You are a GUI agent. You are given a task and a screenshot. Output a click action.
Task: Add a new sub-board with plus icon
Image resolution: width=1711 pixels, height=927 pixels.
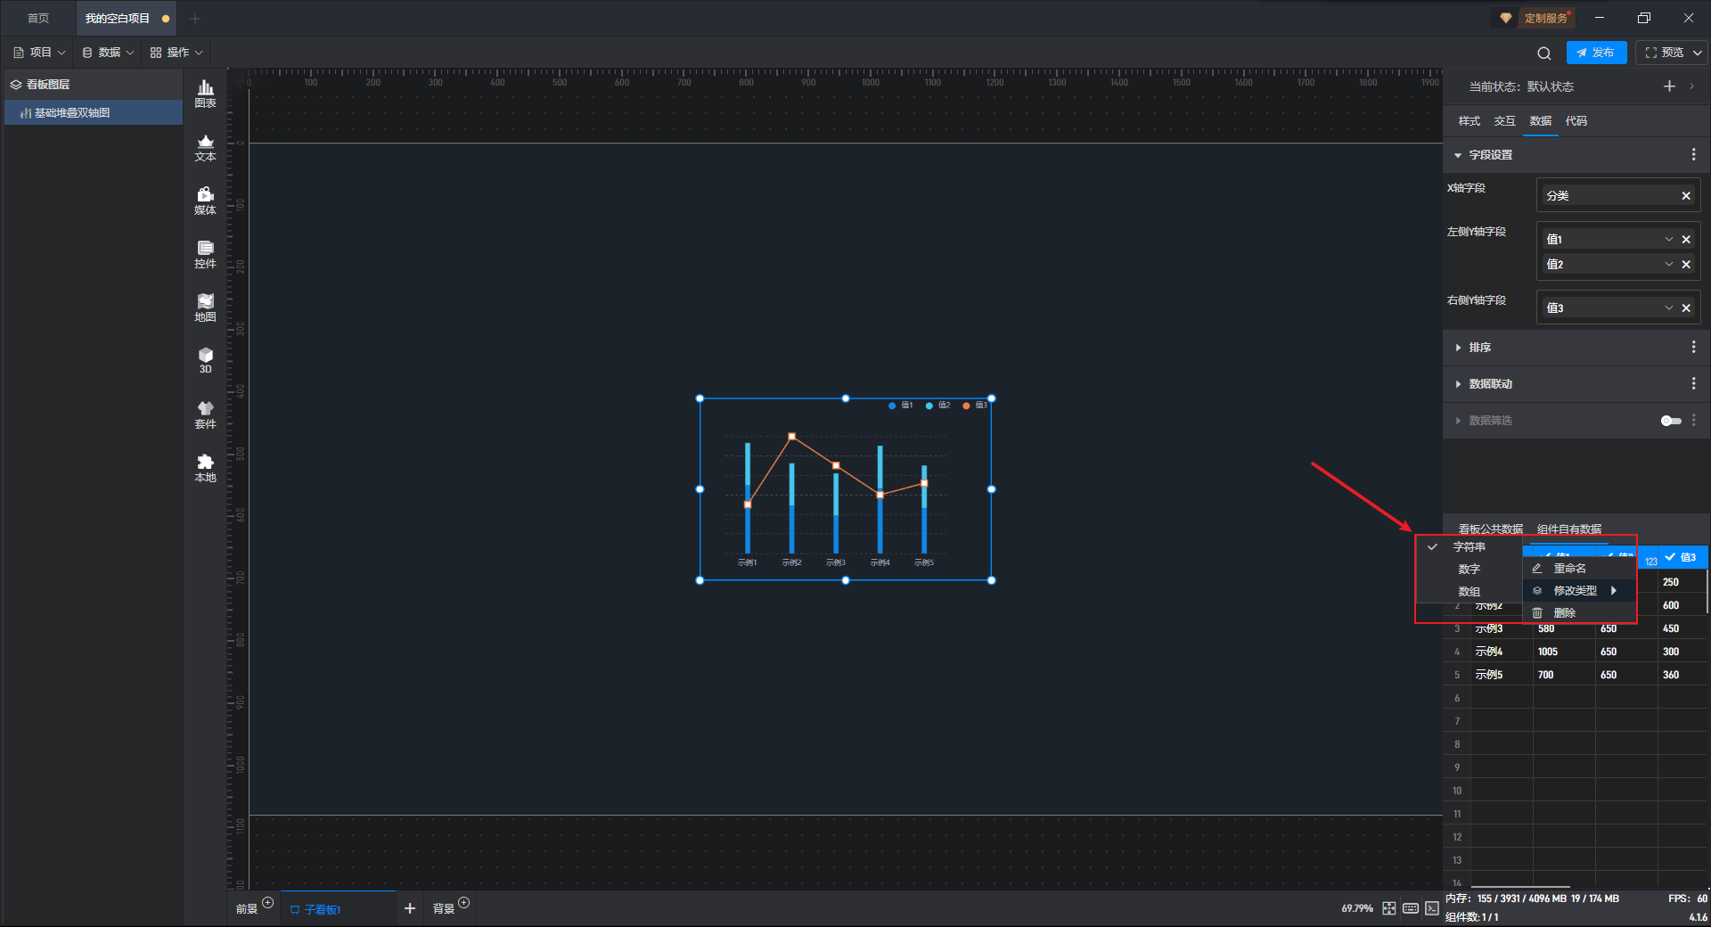click(410, 908)
